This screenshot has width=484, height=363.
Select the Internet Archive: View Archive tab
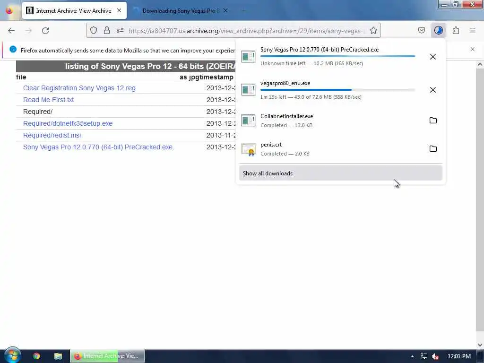(x=73, y=11)
